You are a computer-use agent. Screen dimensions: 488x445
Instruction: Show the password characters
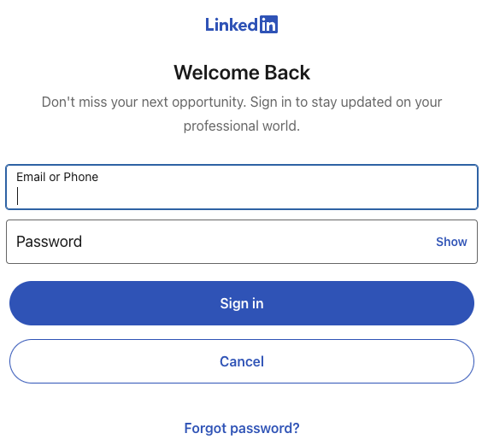tap(451, 242)
